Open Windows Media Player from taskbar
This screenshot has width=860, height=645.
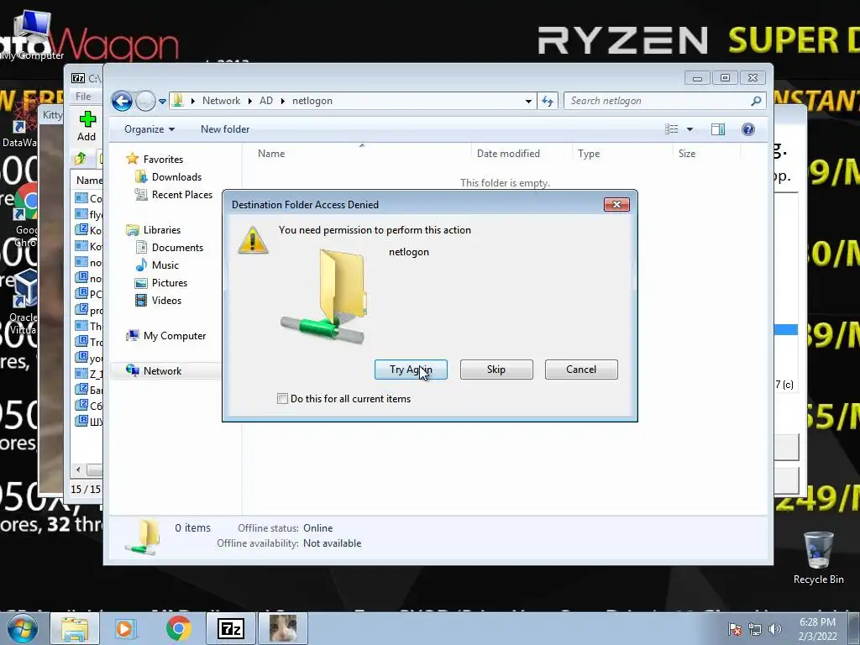(x=124, y=629)
